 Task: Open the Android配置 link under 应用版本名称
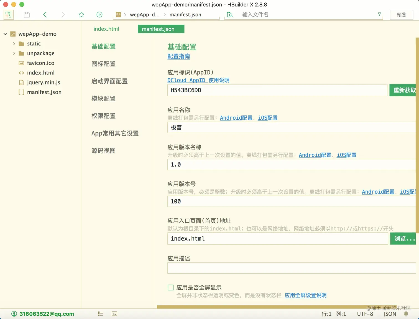[x=315, y=155]
